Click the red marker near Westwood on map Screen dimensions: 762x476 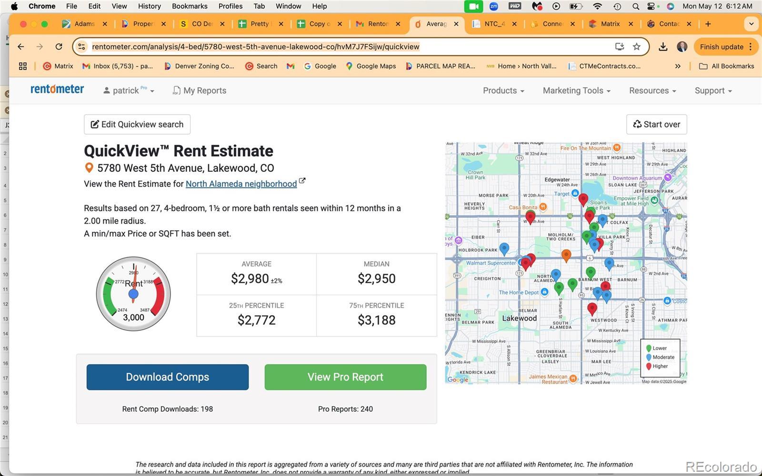coord(592,308)
